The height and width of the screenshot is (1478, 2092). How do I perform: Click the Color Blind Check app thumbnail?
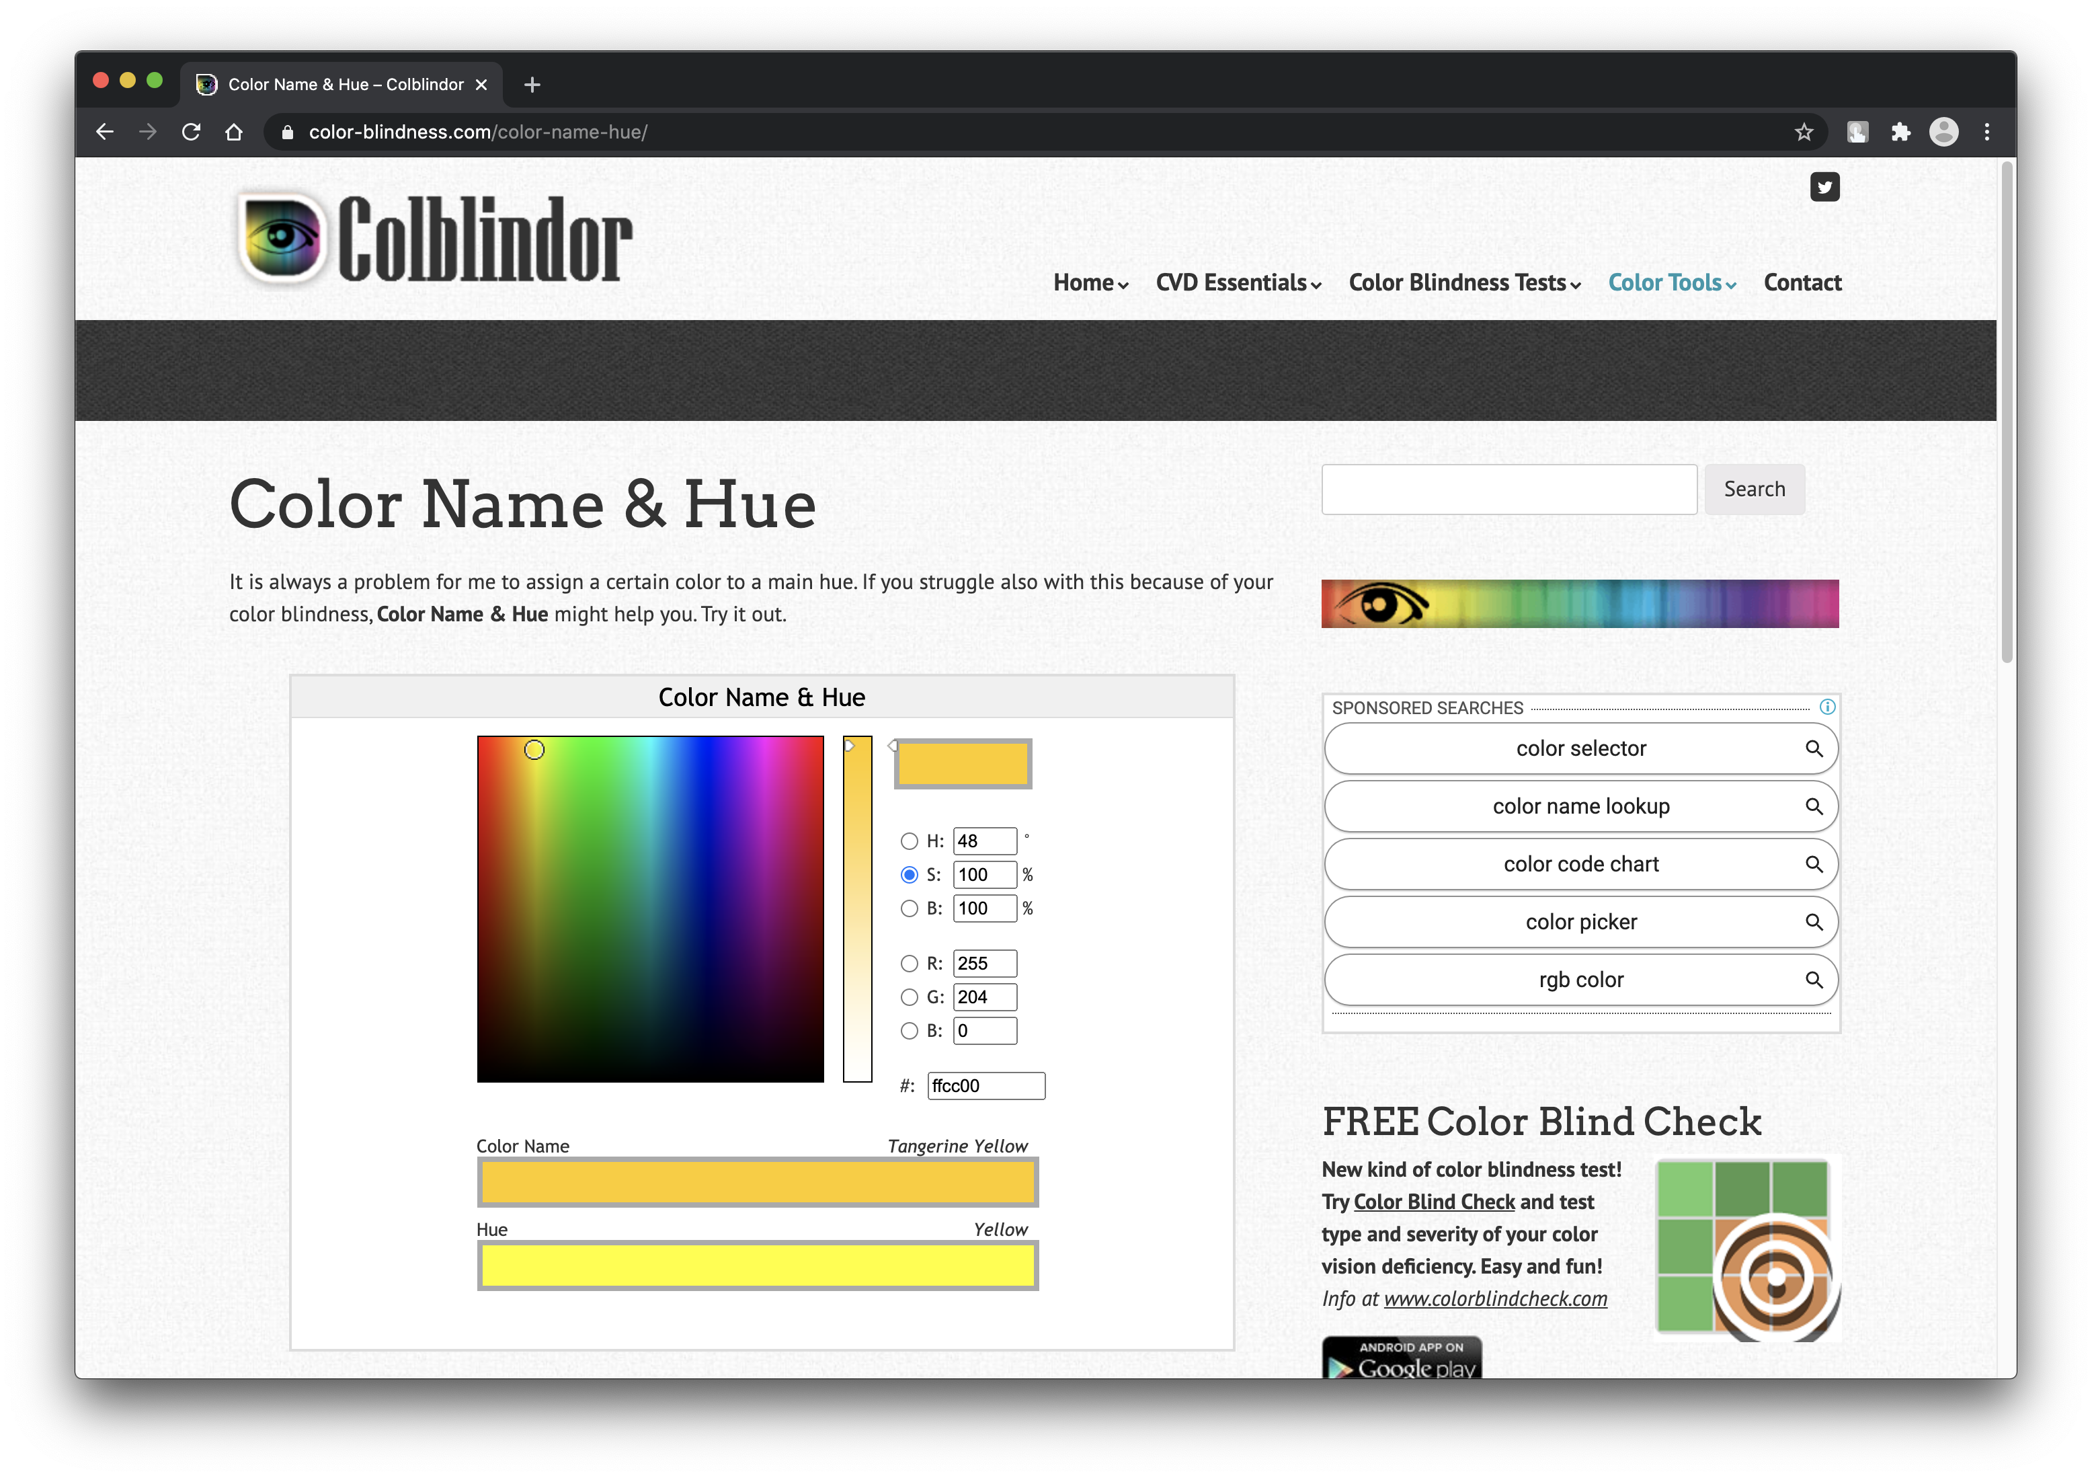point(1746,1249)
